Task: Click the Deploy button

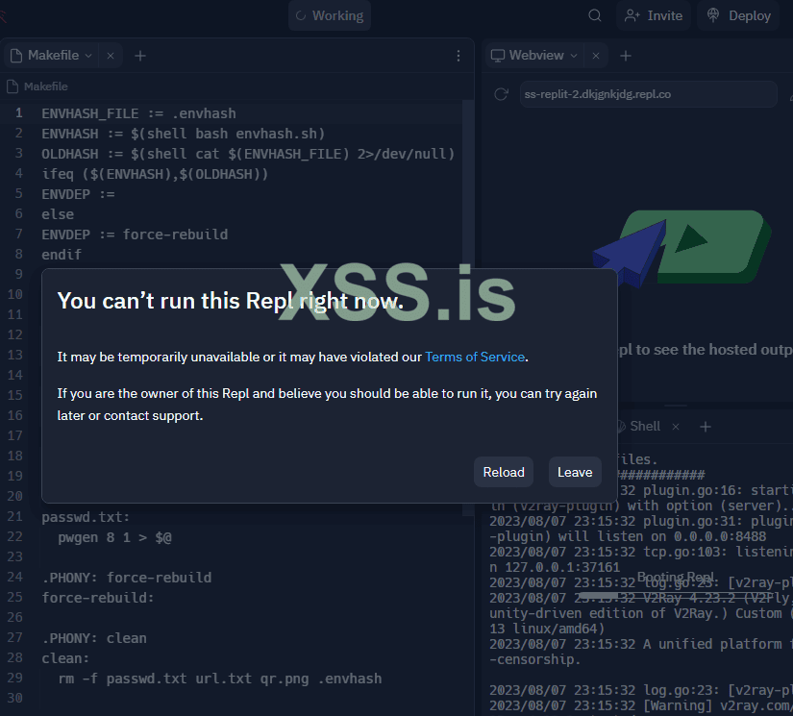Action: (x=738, y=15)
